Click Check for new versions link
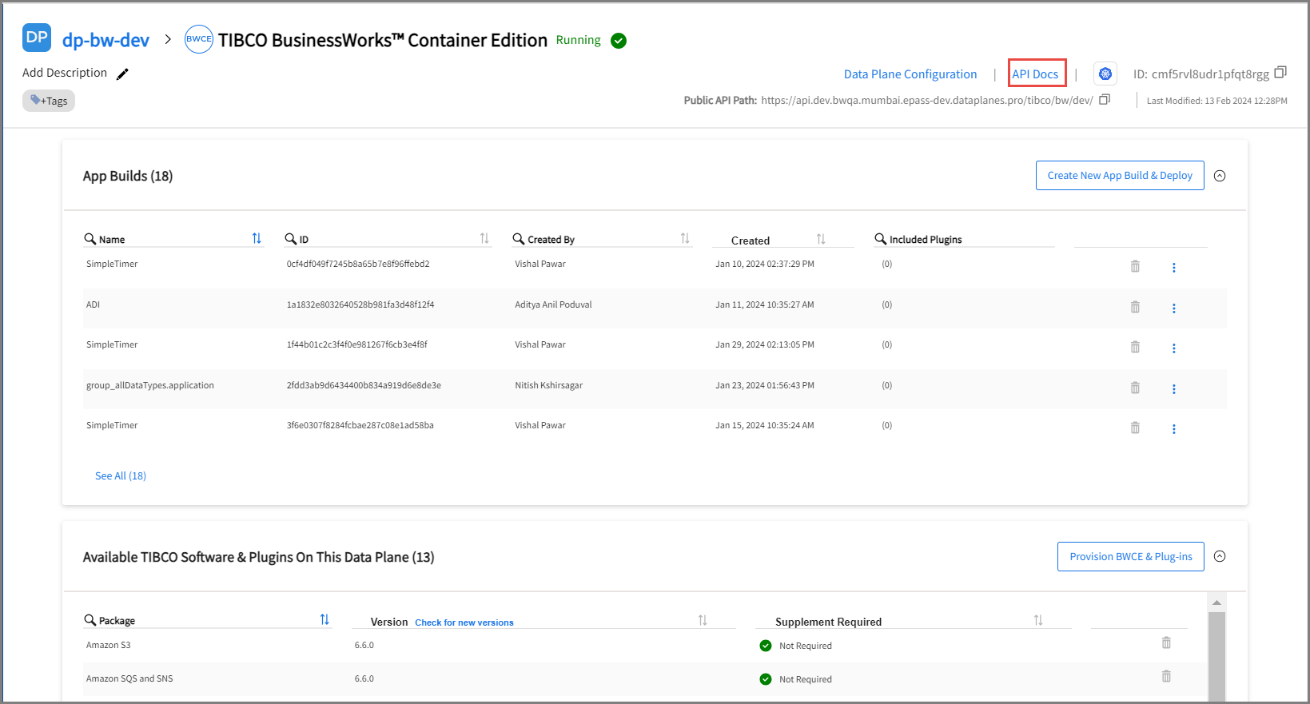This screenshot has width=1310, height=704. click(x=464, y=622)
